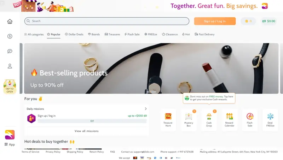Open the Treasure Hunt chest icon
Viewport: 283px width, 160px height.
point(168,116)
